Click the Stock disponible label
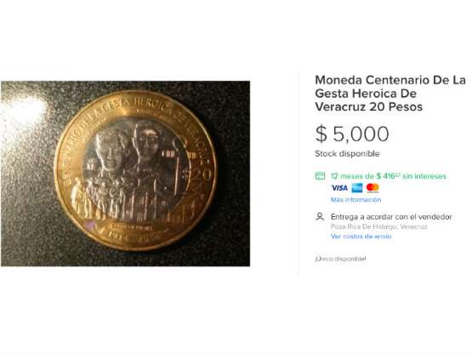Image resolution: width=472 pixels, height=354 pixels. pos(347,154)
